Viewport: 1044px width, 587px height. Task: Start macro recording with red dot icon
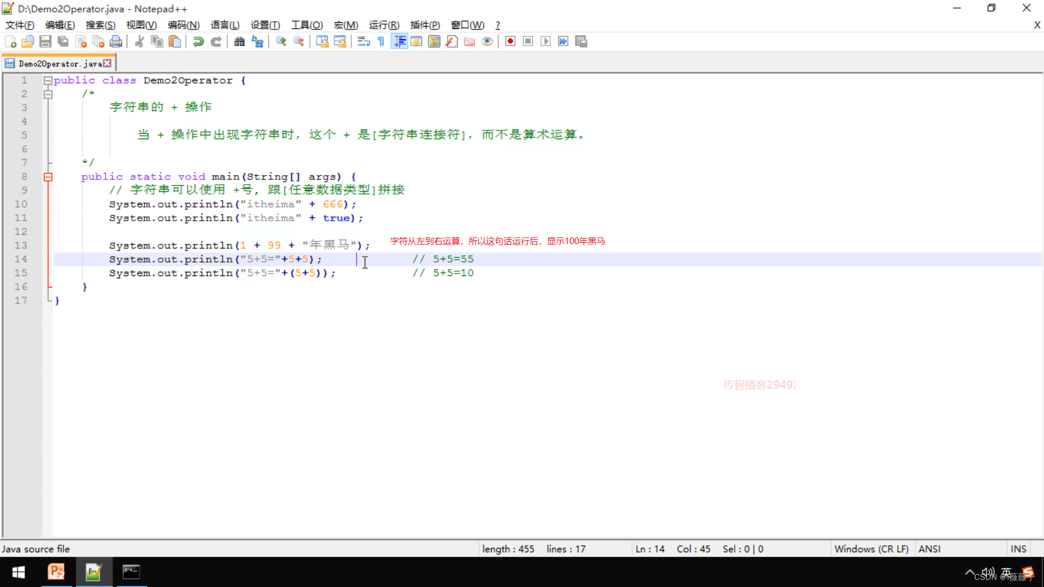(510, 41)
